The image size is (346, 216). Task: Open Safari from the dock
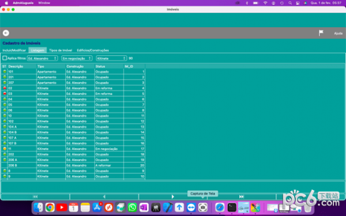click(220, 207)
